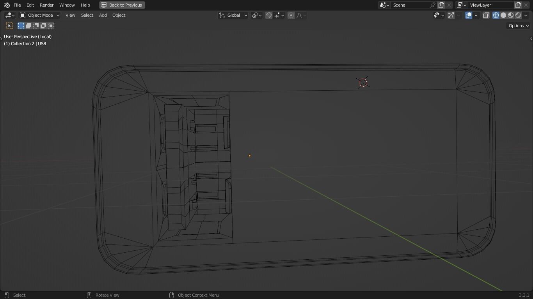
Task: Choose Extend existing selection mode
Action: point(28,26)
